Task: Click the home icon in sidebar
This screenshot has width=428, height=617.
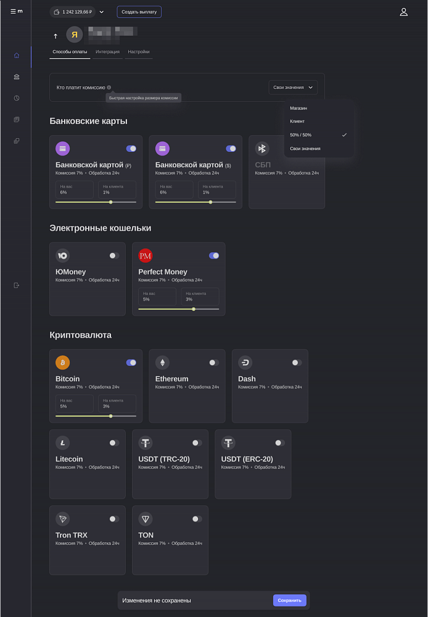Action: [x=17, y=56]
